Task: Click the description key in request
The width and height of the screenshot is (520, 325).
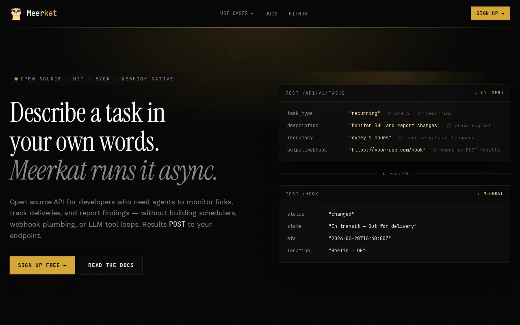Action: 303,126
